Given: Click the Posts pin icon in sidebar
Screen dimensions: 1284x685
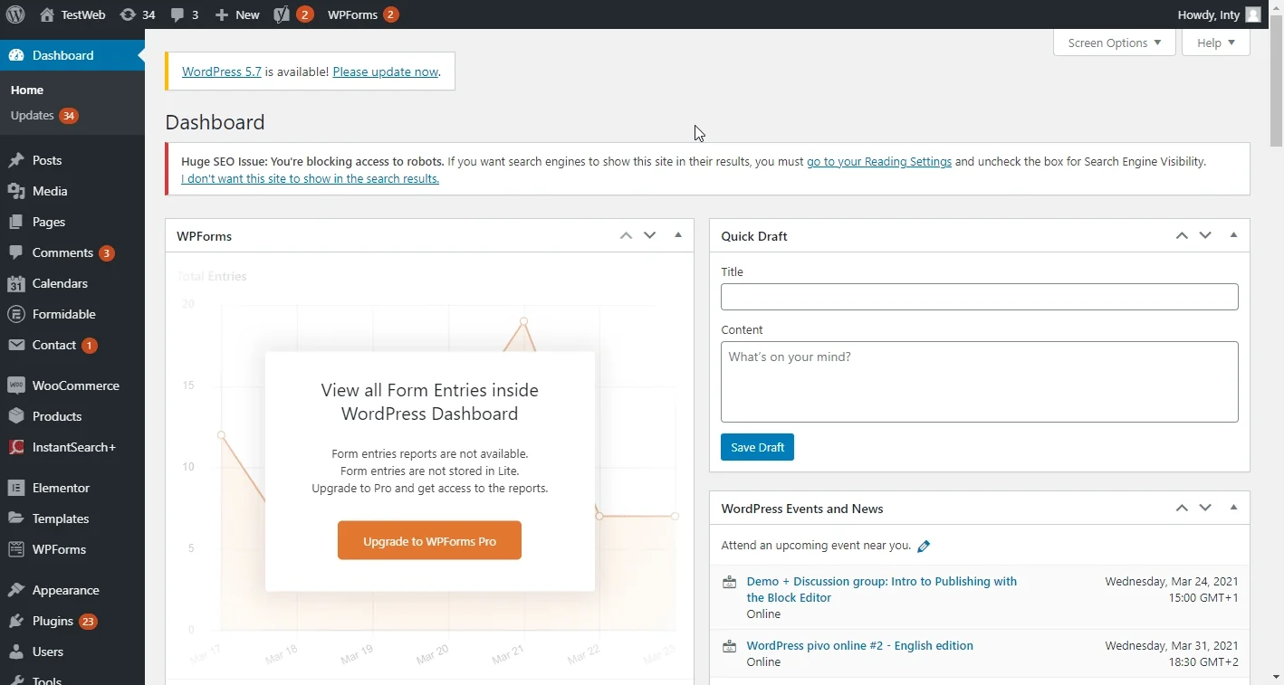Looking at the screenshot, I should (x=16, y=160).
